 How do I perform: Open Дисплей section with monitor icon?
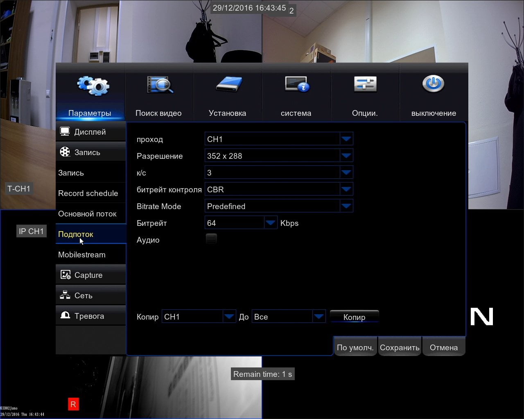(x=90, y=132)
